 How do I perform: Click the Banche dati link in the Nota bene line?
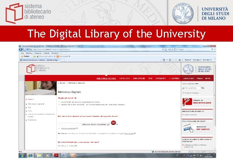click(129, 133)
